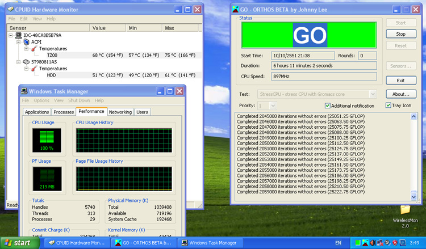Image resolution: width=426 pixels, height=249 pixels.
Task: Open the Priority dropdown in ORTHOS
Action: [x=273, y=105]
